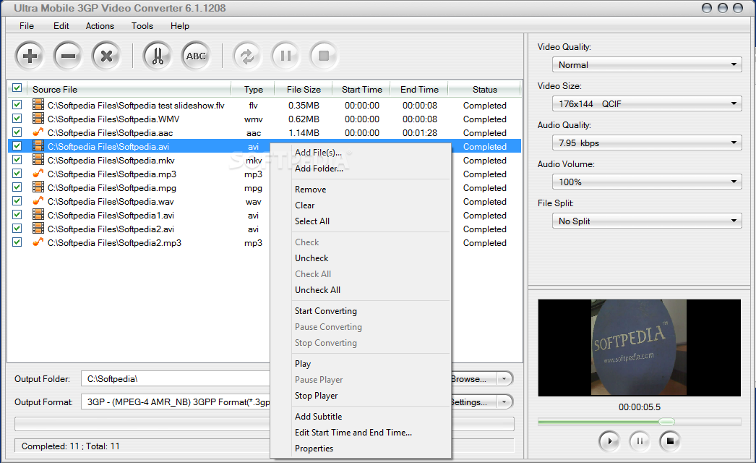Viewport: 756px width, 463px height.
Task: Open the Output Format combo box
Action: (176, 402)
